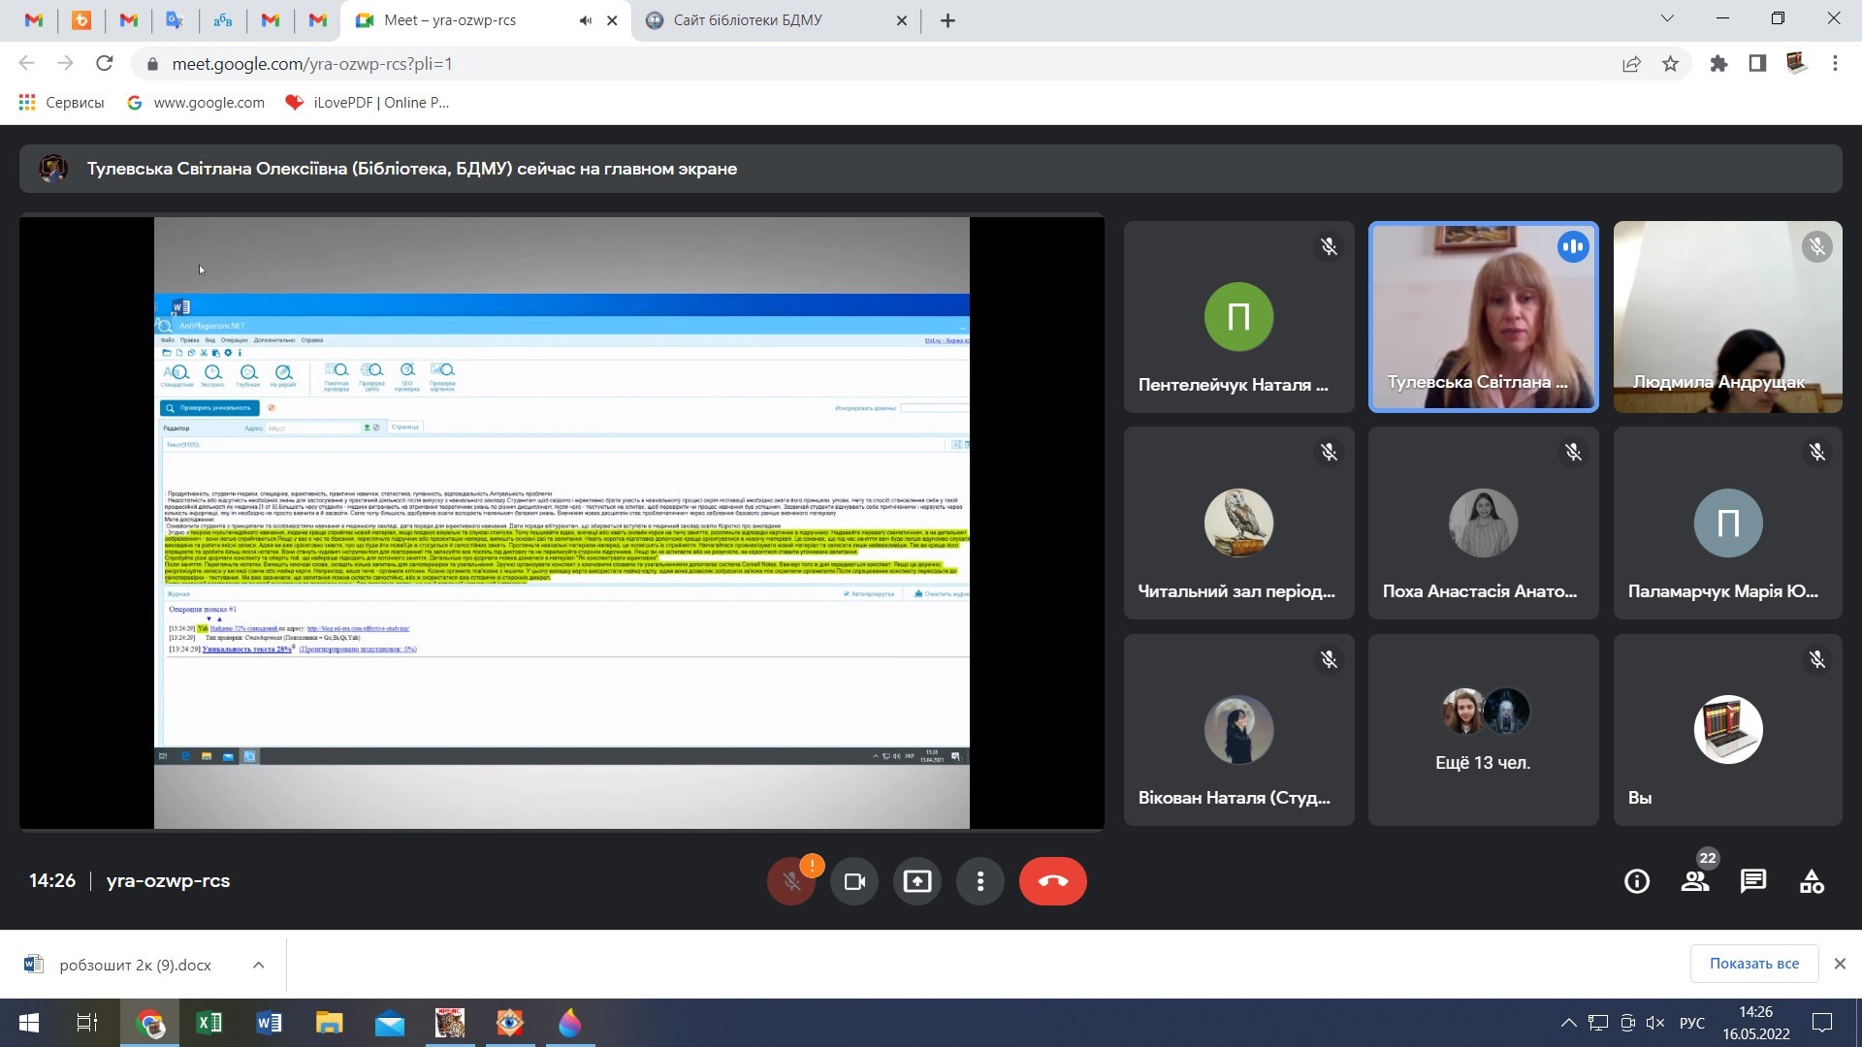Image resolution: width=1862 pixels, height=1047 pixels.
Task: Open chat with everyone panel
Action: tap(1753, 881)
